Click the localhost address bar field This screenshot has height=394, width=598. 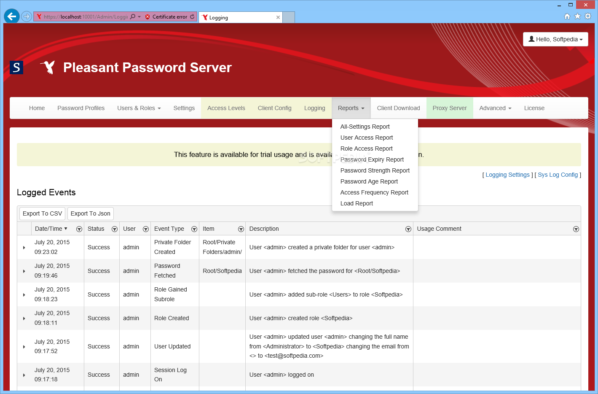(x=85, y=17)
